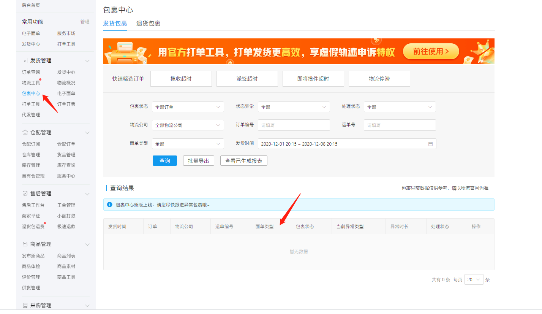
Task: Collapse the 仓配管理 section chevron
Action: coord(87,133)
